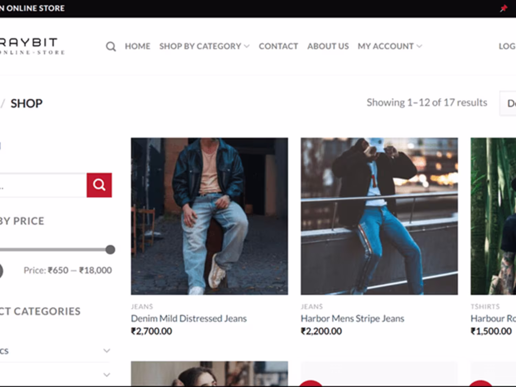Open the woman portrait product thumbnail in second row
Viewport: 516px width, 387px height.
(x=209, y=374)
